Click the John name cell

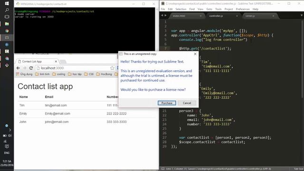(x=23, y=122)
